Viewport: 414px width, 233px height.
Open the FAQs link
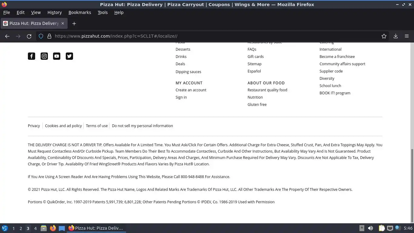[252, 49]
